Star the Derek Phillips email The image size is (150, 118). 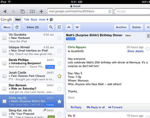point(59,63)
